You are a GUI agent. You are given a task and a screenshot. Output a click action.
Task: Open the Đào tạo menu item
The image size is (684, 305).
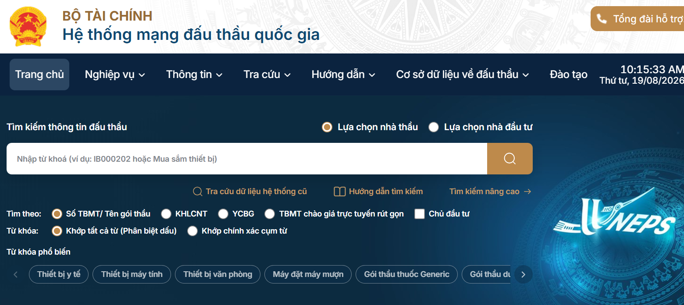tap(569, 74)
